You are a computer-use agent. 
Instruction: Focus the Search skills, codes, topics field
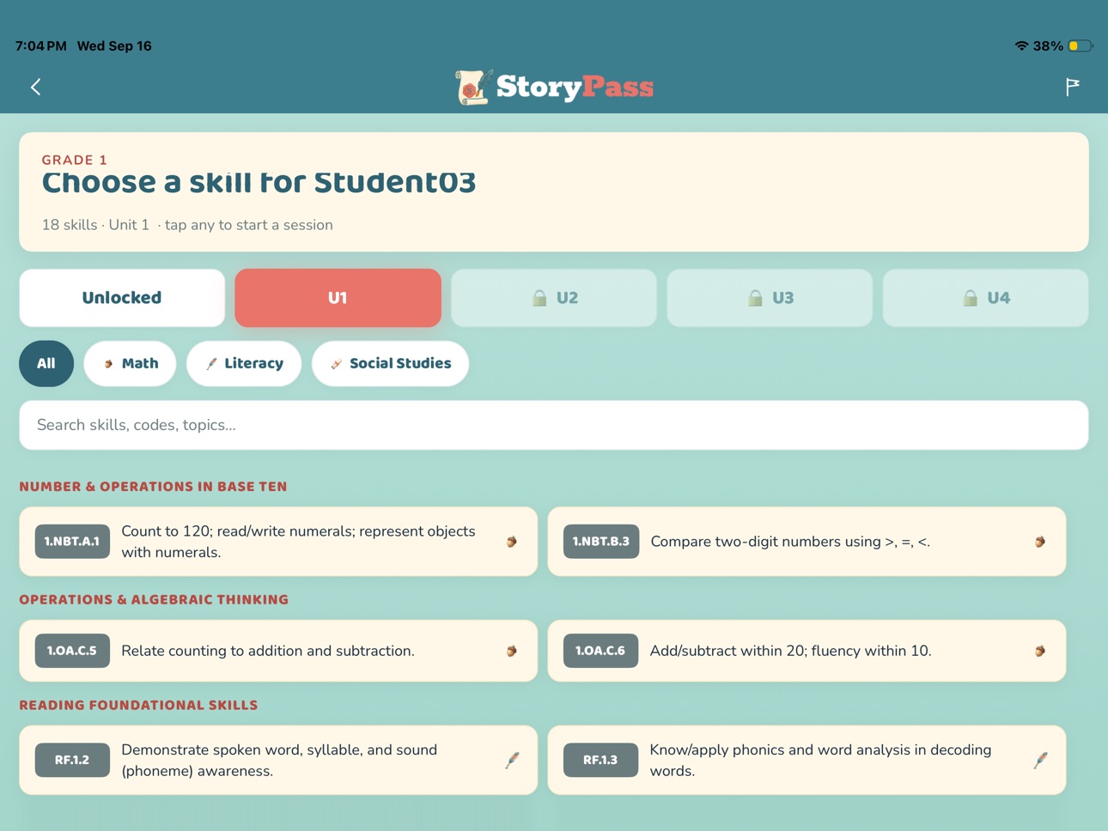pos(554,425)
